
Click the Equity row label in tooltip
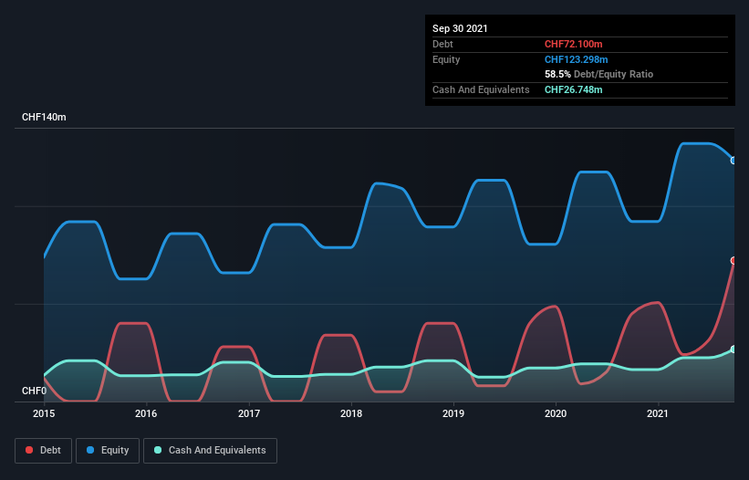pyautogui.click(x=446, y=59)
